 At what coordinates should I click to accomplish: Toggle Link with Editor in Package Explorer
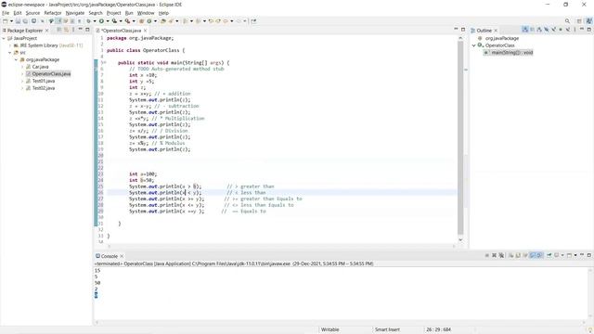click(x=66, y=30)
